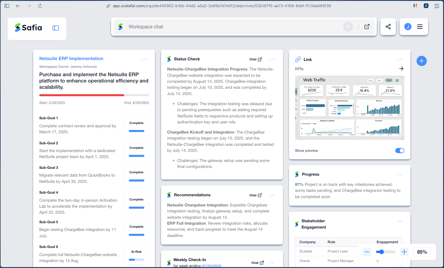Click the Web Traffic dashboard preview
This screenshot has height=268, width=444.
pyautogui.click(x=350, y=108)
